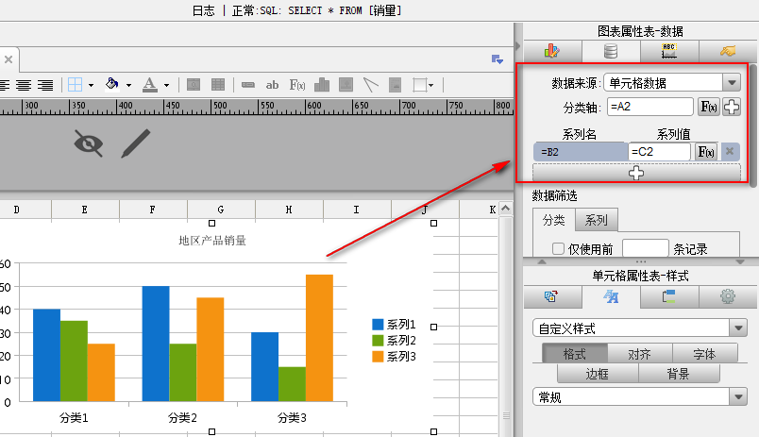This screenshot has width=759, height=437.
Task: Expand the 自定义样式 dropdown
Action: tap(738, 328)
